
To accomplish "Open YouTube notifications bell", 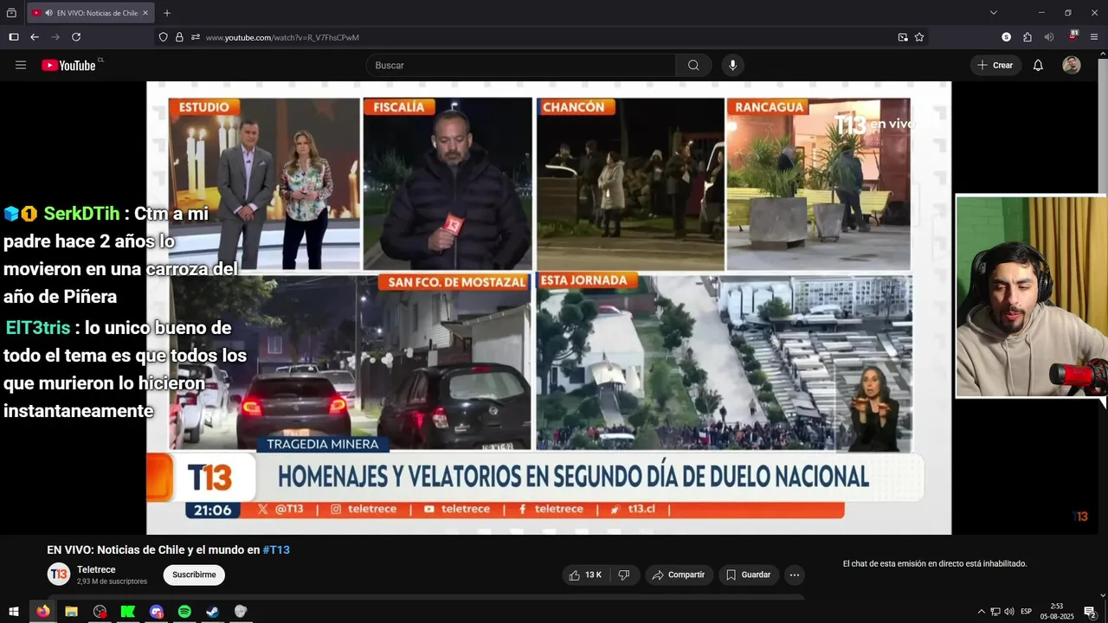I will point(1038,65).
